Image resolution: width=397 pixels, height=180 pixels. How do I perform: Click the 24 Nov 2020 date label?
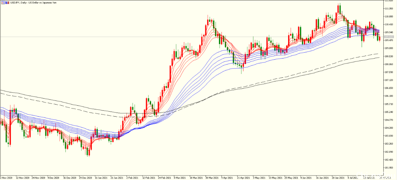(38, 177)
